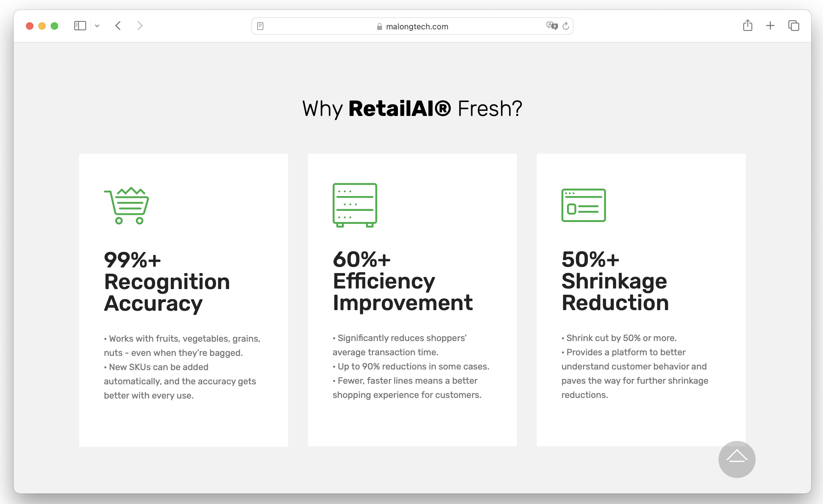Screen dimensions: 823x504
Task: Show the tab overview
Action: [794, 26]
